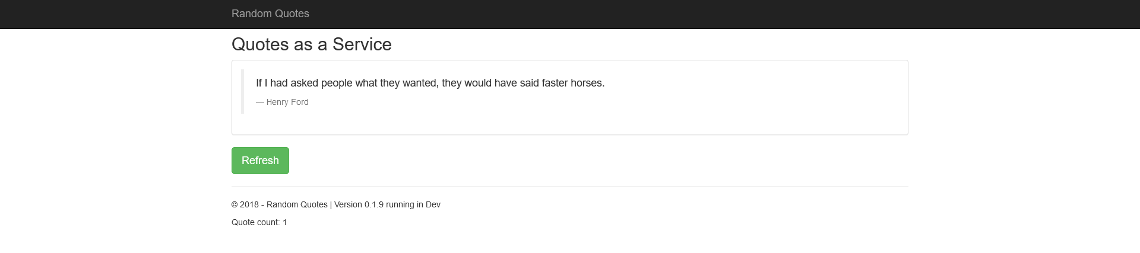The image size is (1140, 253).
Task: Click the word 'Dev' in the footer
Action: click(433, 204)
